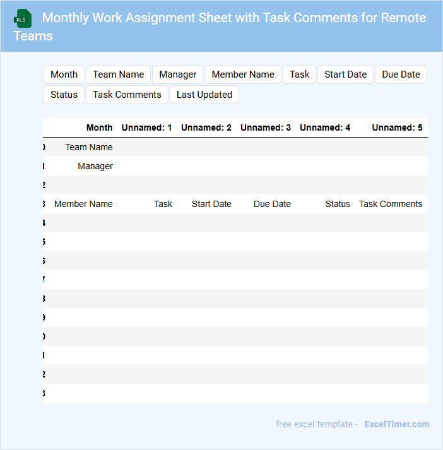443x450 pixels.
Task: Select the Member Name cell in table
Action: point(83,204)
